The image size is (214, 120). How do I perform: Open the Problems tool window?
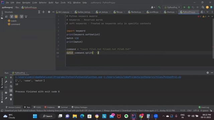tap(49, 107)
